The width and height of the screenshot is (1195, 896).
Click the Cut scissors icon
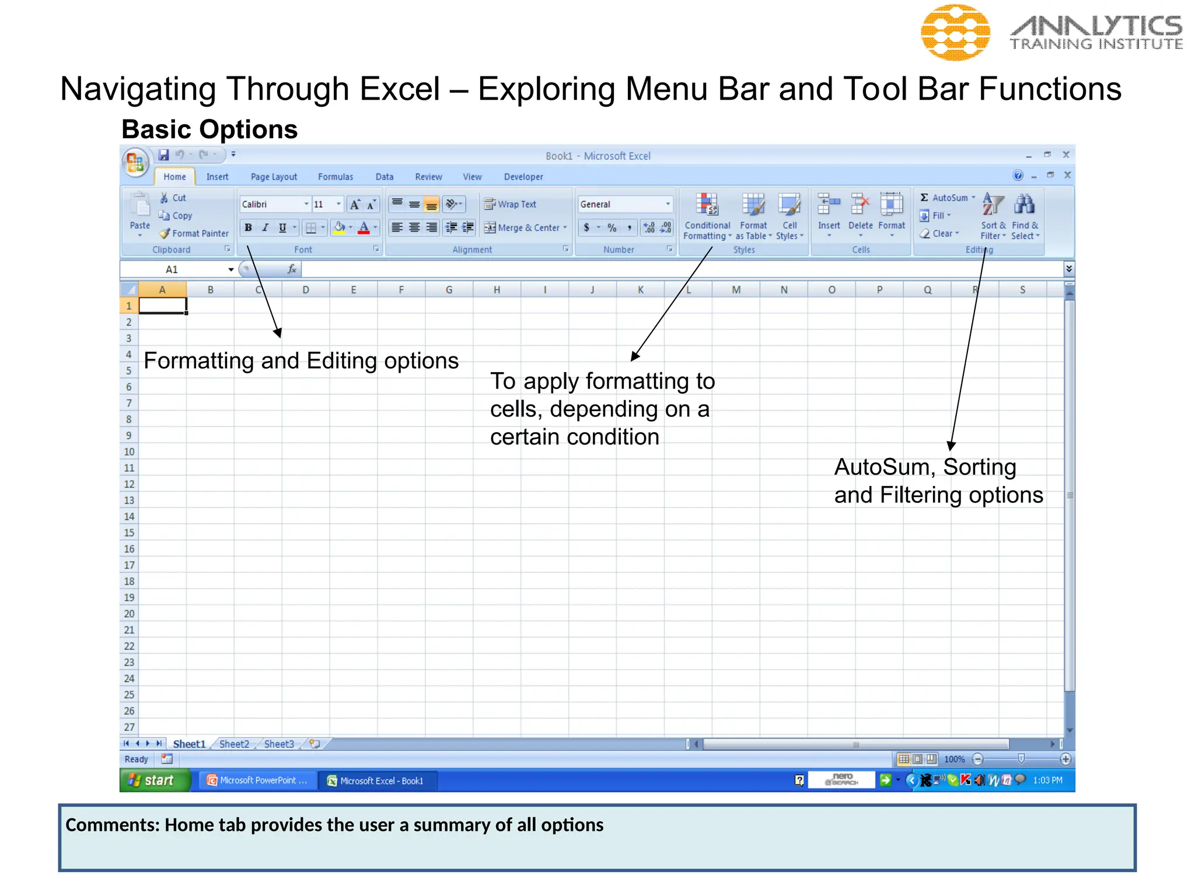point(165,198)
